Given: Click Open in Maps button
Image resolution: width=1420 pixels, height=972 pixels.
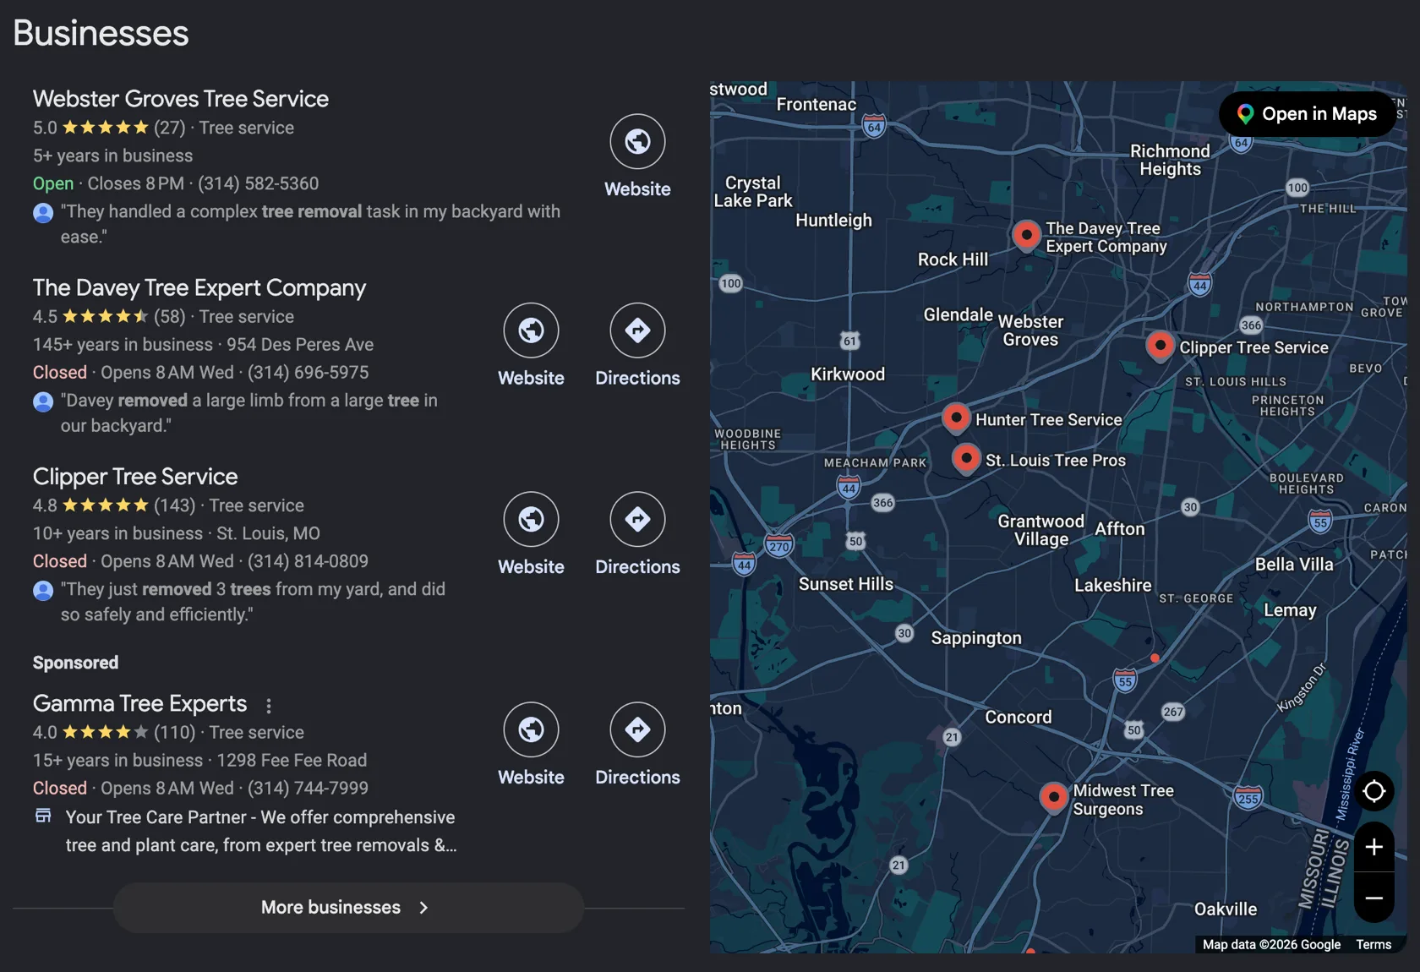Looking at the screenshot, I should coord(1307,114).
